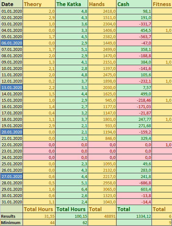Click Fitness Results total 6
Viewport: 172px width, 226px height.
coord(162,216)
